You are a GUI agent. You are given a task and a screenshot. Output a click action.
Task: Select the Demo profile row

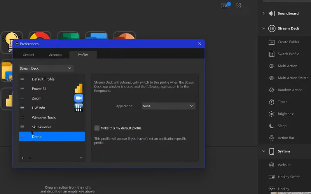(x=52, y=136)
